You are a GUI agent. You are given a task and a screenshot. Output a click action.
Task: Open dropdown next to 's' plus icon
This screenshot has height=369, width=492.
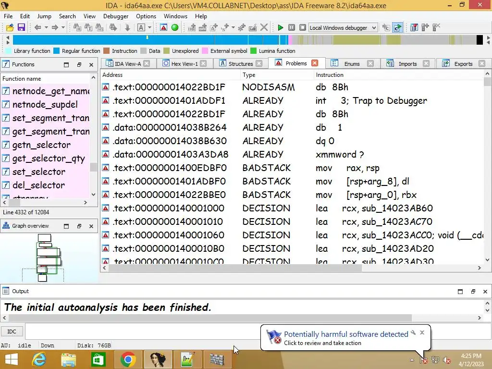[233, 27]
